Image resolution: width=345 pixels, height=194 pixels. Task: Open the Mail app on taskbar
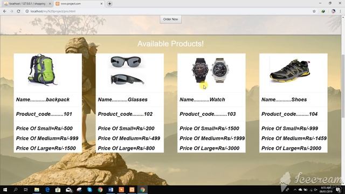click(68, 190)
